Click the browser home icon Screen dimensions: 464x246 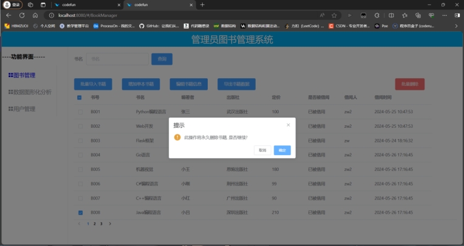[x=35, y=15]
